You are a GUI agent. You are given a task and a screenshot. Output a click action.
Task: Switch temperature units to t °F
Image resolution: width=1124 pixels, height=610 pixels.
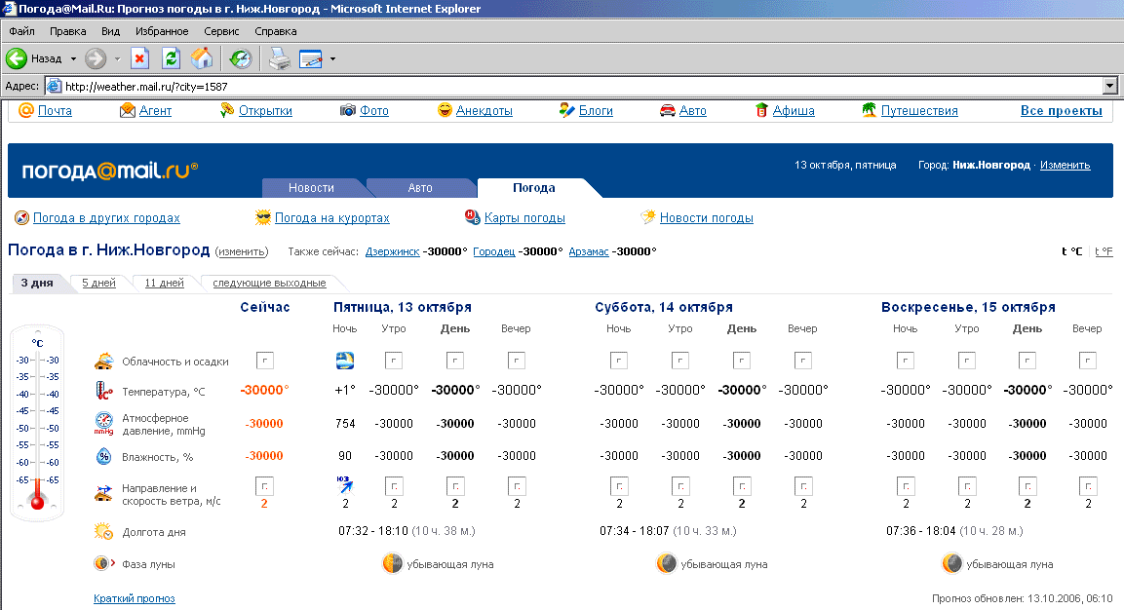1104,251
